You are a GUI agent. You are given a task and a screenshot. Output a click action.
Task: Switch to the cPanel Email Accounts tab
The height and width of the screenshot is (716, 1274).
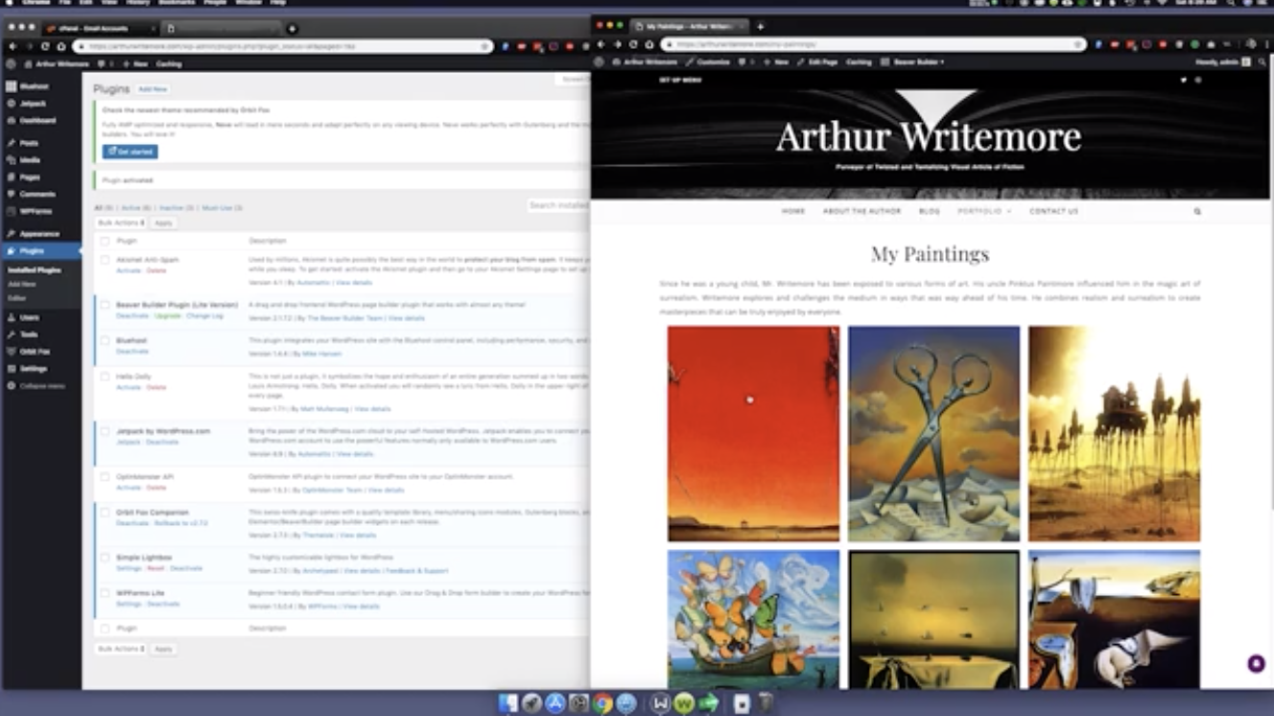click(101, 28)
